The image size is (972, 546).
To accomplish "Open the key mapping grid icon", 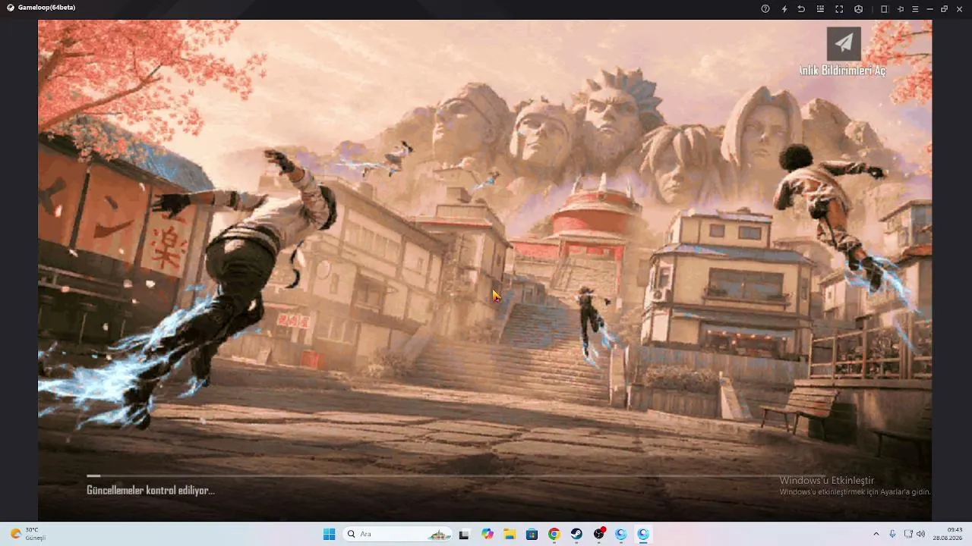I will point(820,9).
